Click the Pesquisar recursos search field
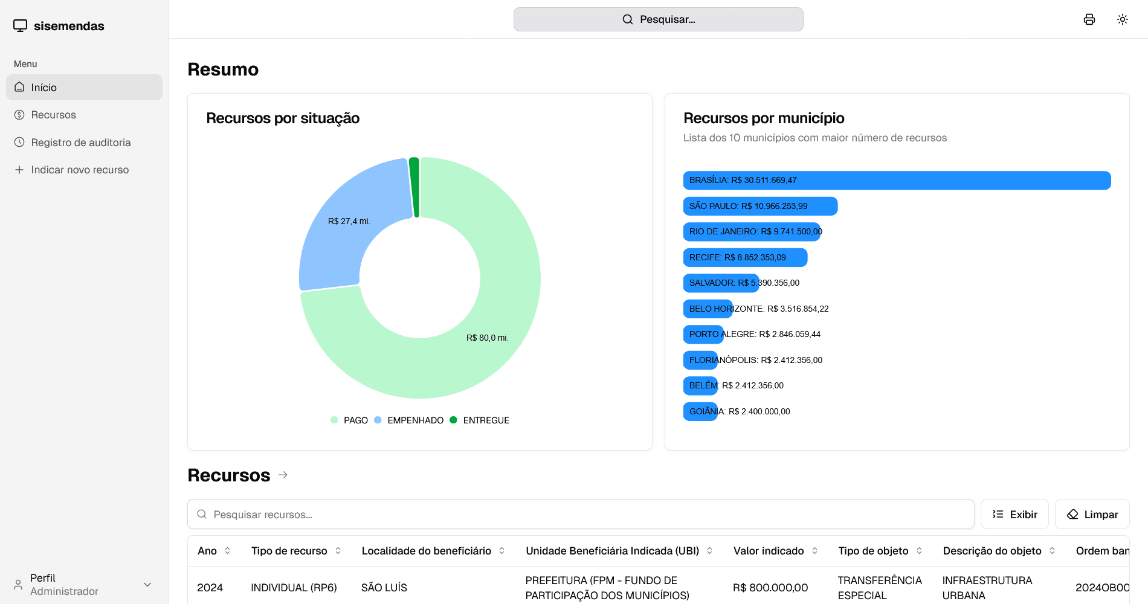 (580, 515)
